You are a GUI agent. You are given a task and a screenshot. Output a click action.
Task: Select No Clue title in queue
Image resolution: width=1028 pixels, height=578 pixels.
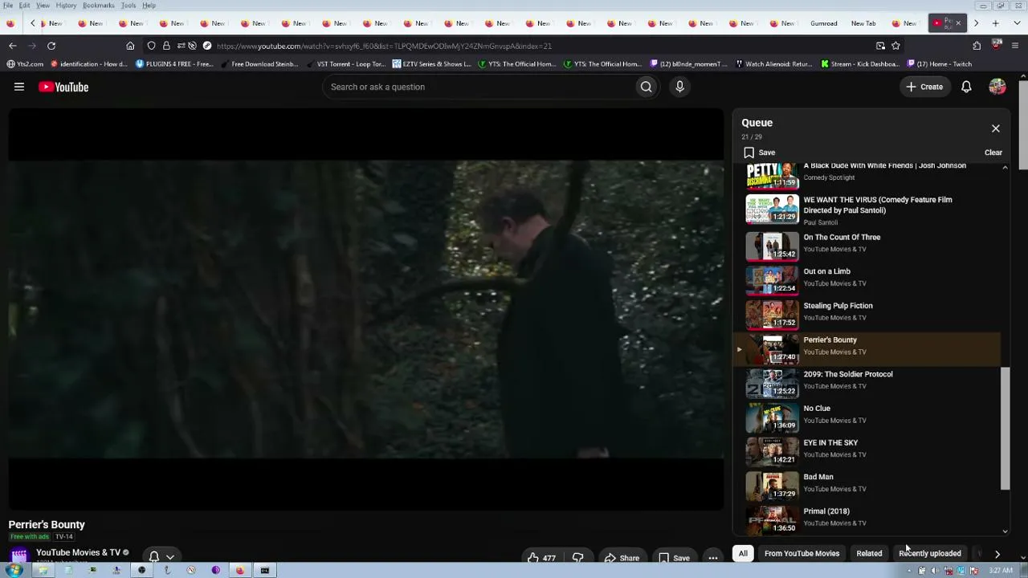pyautogui.click(x=817, y=409)
